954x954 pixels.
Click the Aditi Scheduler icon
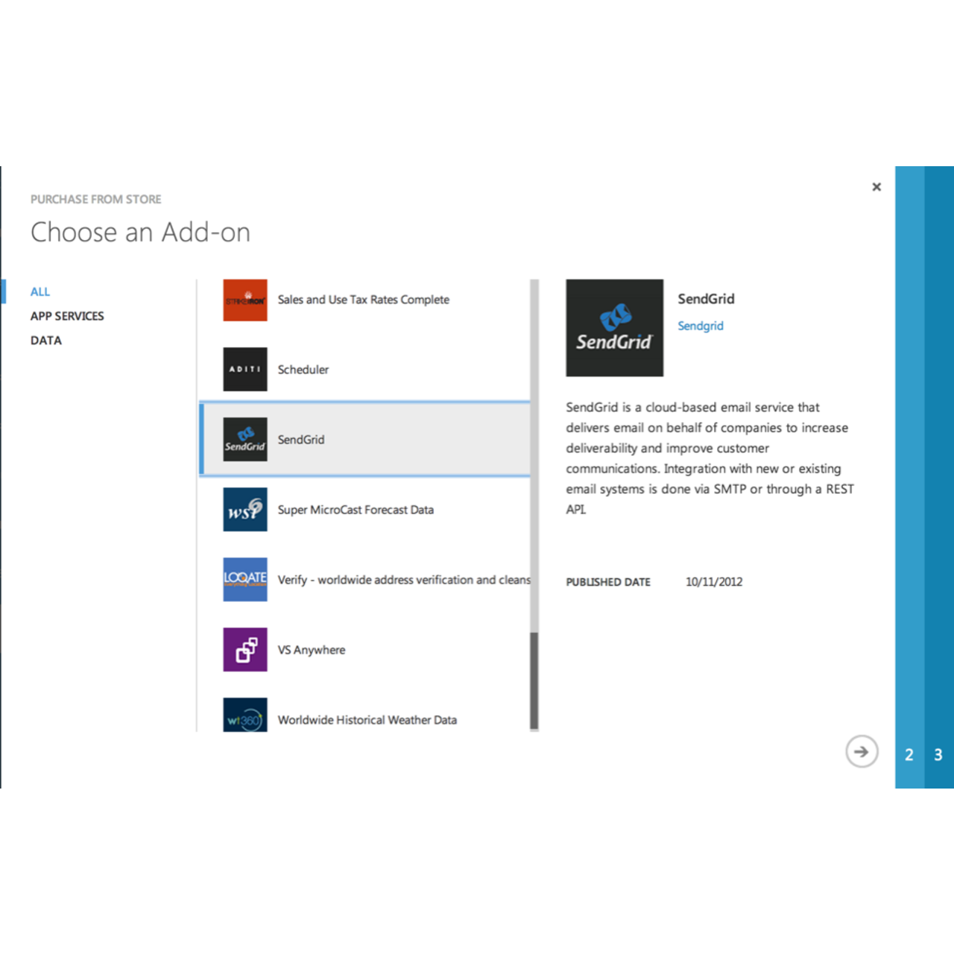[244, 370]
